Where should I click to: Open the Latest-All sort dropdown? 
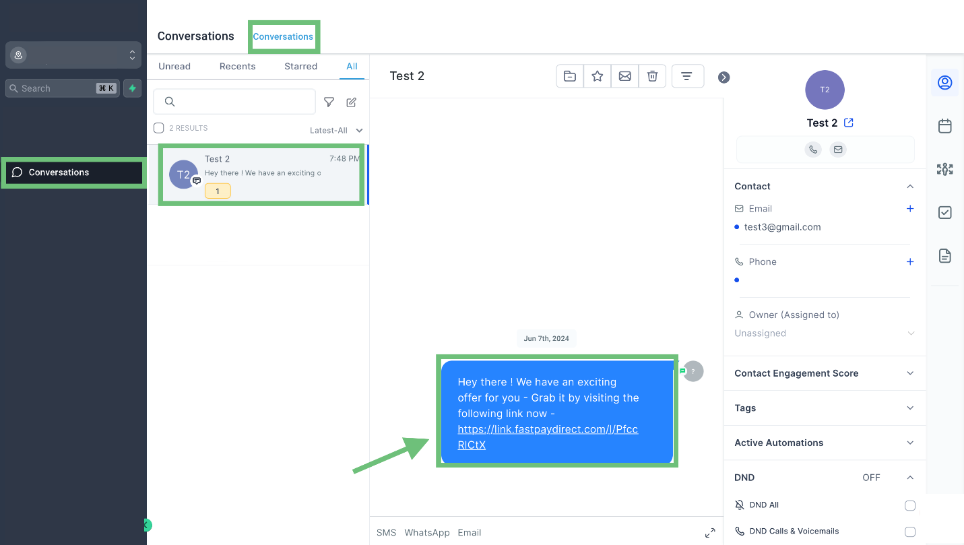coord(336,130)
